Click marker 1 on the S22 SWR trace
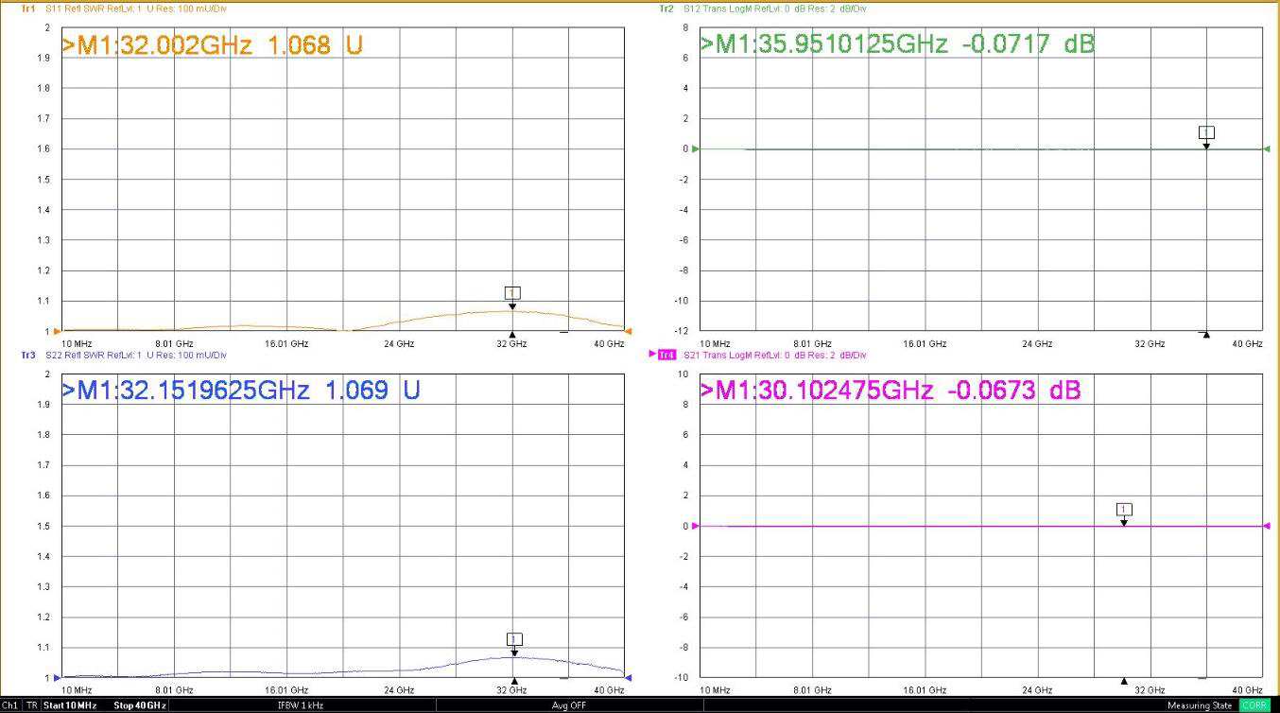The width and height of the screenshot is (1280, 713). click(x=513, y=638)
